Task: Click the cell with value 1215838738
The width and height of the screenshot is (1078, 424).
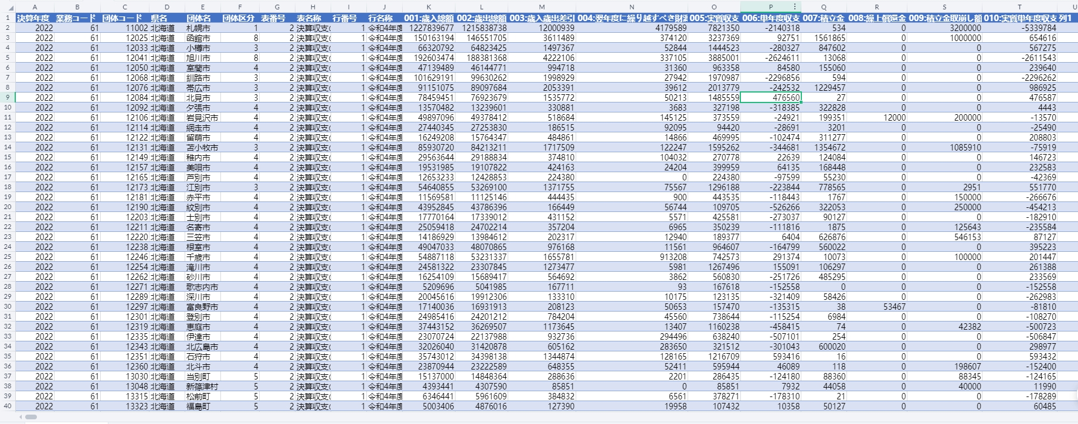Action: pos(482,28)
